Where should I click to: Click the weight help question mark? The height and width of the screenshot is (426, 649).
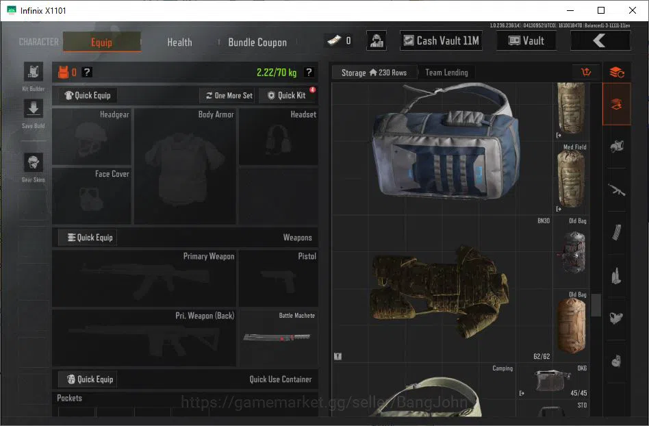(309, 73)
